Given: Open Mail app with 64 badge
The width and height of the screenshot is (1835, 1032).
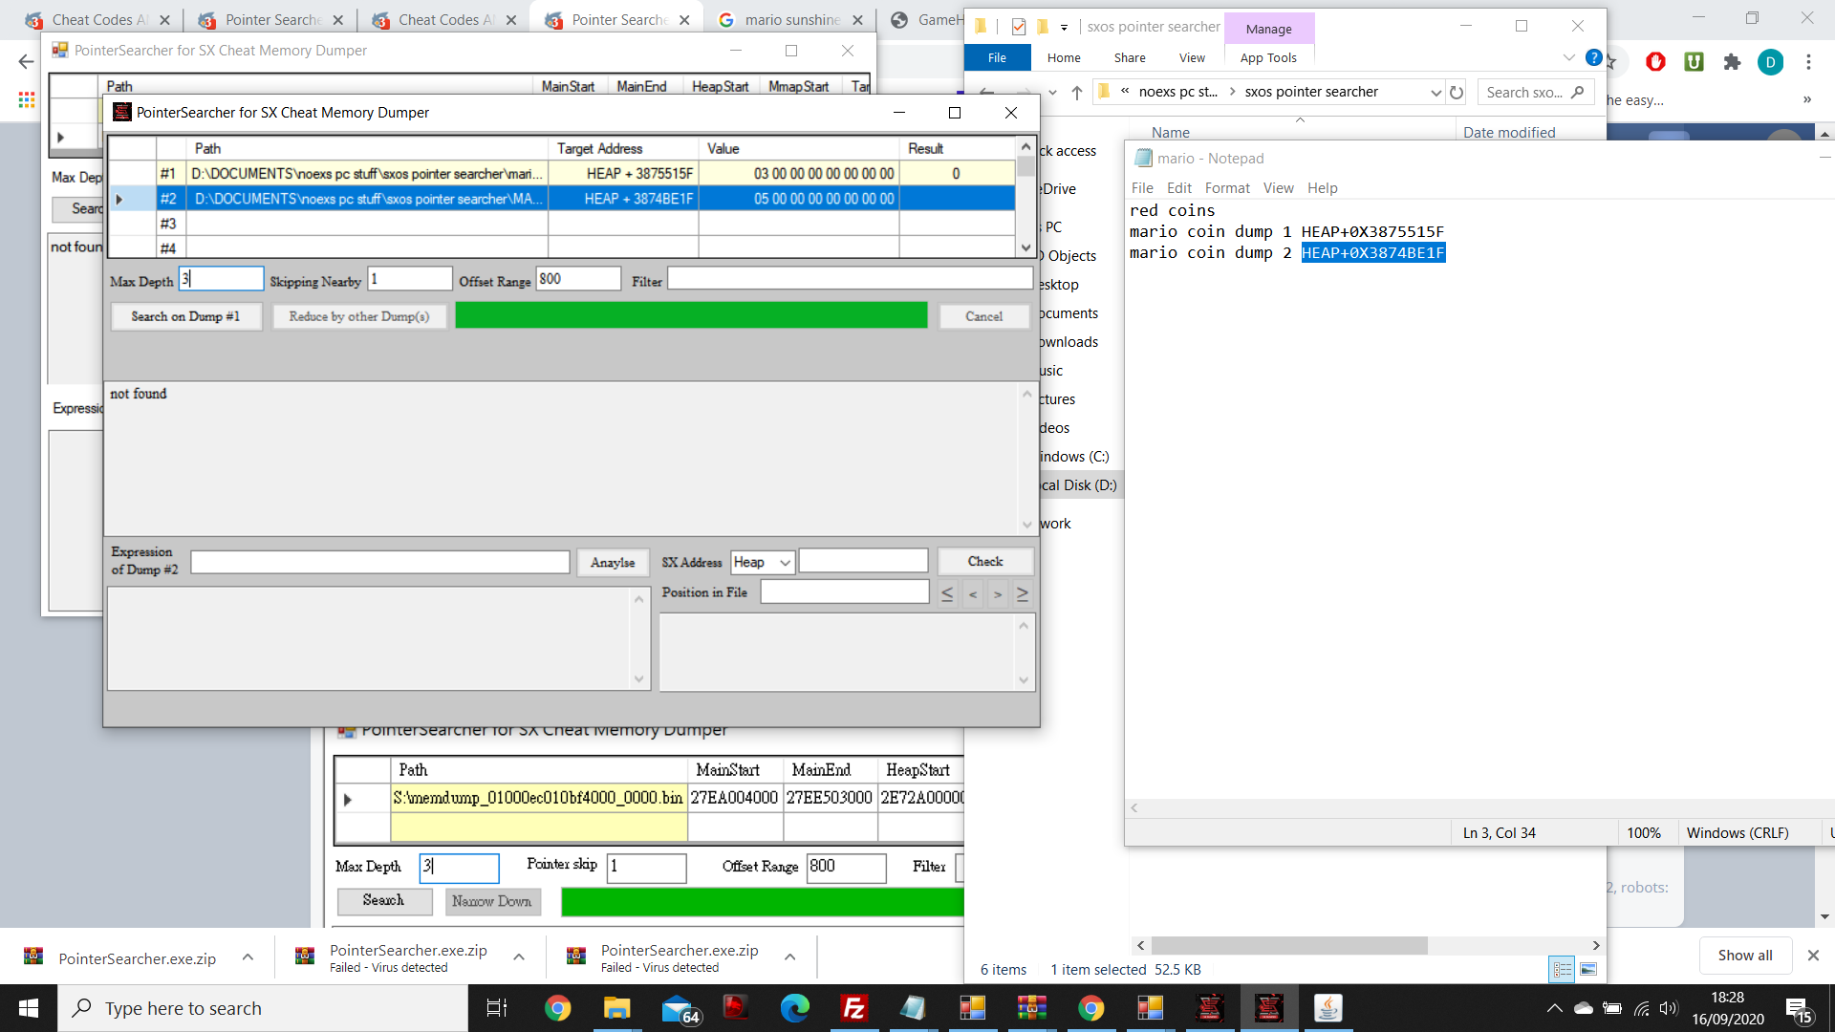Looking at the screenshot, I should pos(680,1008).
